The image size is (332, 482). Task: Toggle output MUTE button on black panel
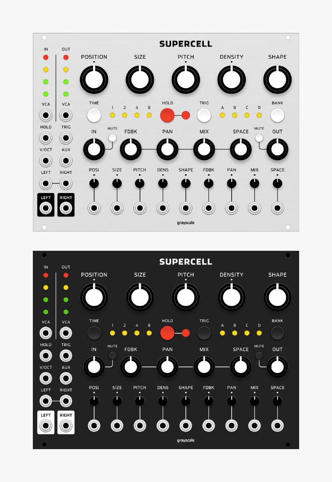click(x=259, y=356)
